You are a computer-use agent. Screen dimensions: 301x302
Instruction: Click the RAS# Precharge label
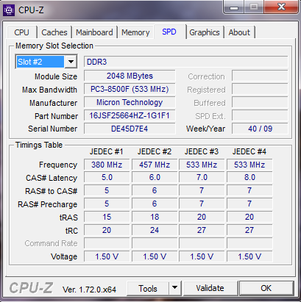pos(47,204)
